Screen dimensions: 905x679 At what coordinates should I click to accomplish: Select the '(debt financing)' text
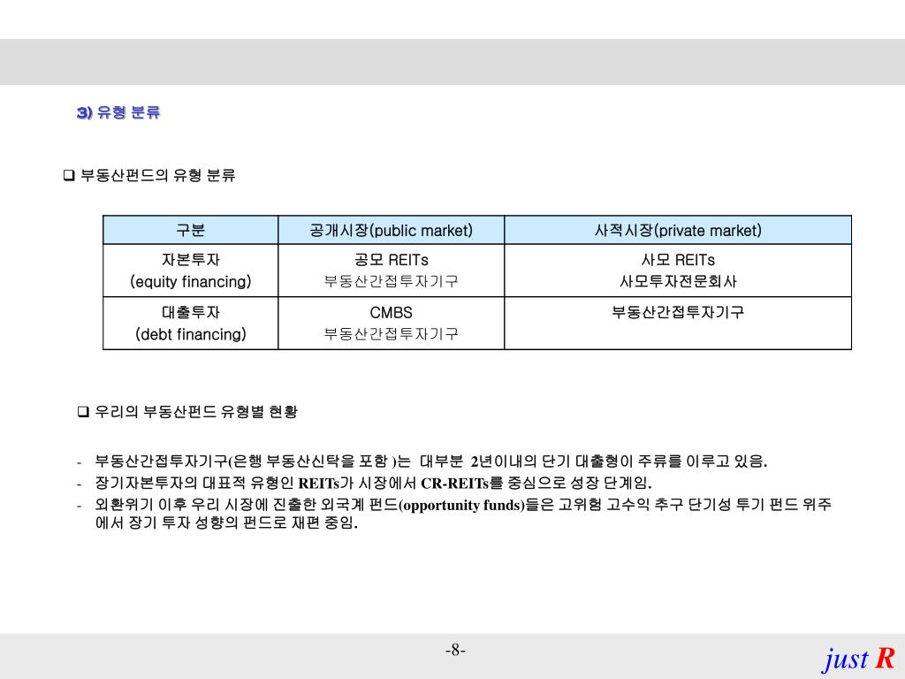pos(191,334)
